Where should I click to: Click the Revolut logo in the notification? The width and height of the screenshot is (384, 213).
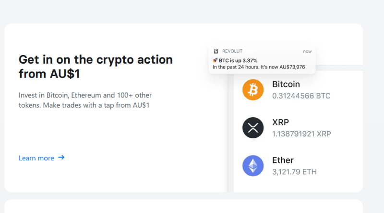pos(216,51)
